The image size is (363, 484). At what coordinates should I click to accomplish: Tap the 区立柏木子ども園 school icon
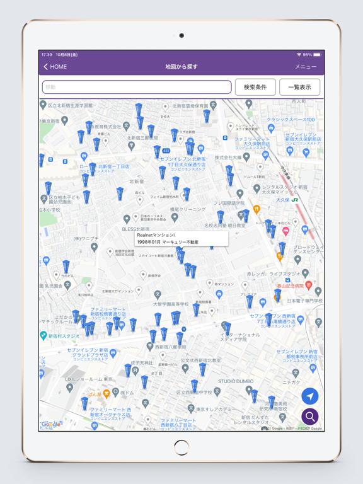pyautogui.click(x=44, y=199)
